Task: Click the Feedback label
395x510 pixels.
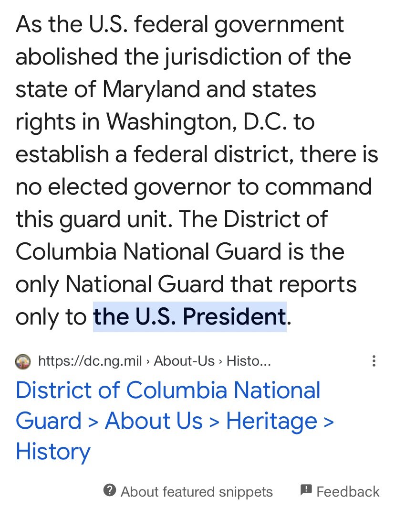Action: point(348,492)
